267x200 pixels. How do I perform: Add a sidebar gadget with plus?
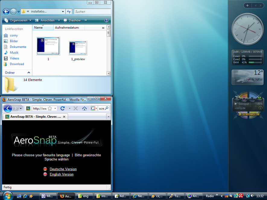(247, 5)
